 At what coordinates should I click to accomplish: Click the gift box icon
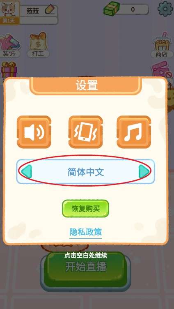tap(9, 69)
